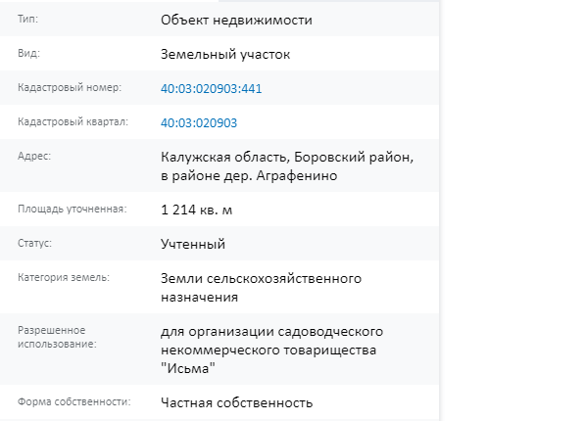This screenshot has height=421, width=585.
Task: Select the text 'Объект недвижимости'
Action: pos(236,21)
